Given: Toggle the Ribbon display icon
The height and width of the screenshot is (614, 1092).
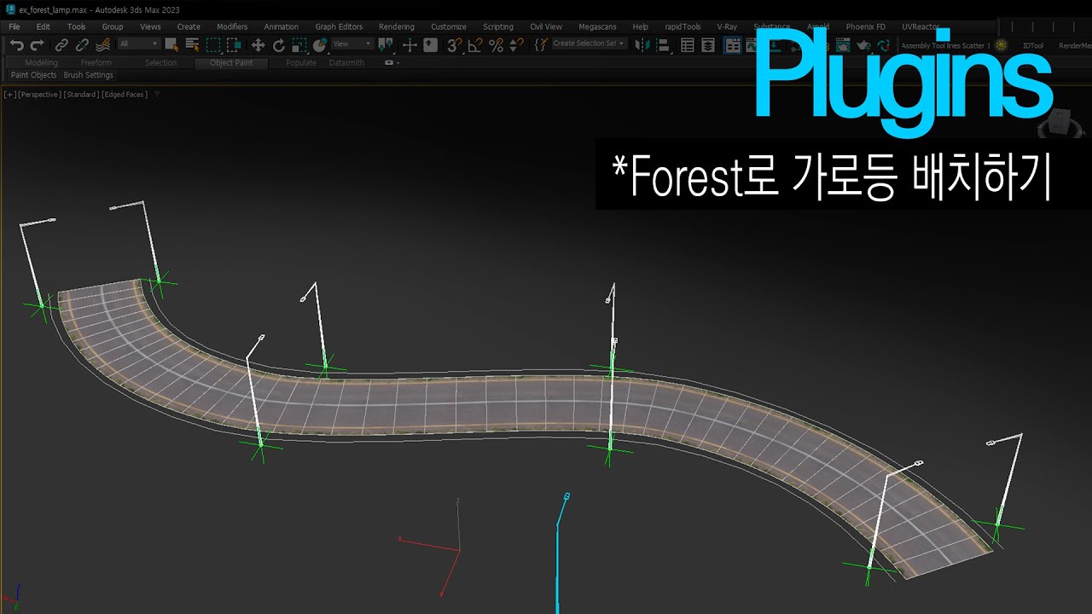Looking at the screenshot, I should tap(733, 44).
